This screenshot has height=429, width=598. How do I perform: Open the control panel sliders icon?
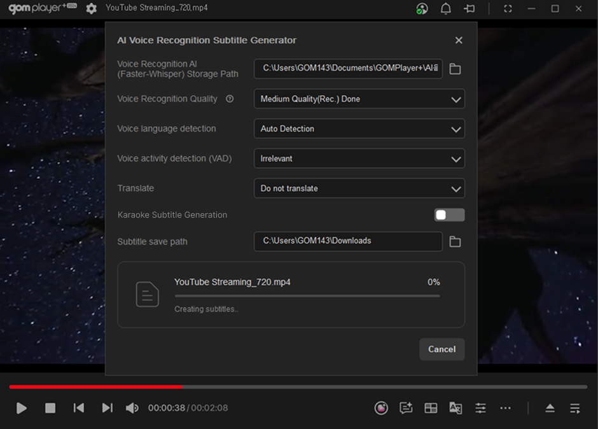click(x=480, y=408)
